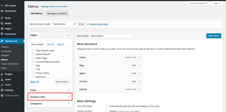This screenshot has height=112, width=226.
Task: Expand the Blog menu item options
Action: point(140,65)
